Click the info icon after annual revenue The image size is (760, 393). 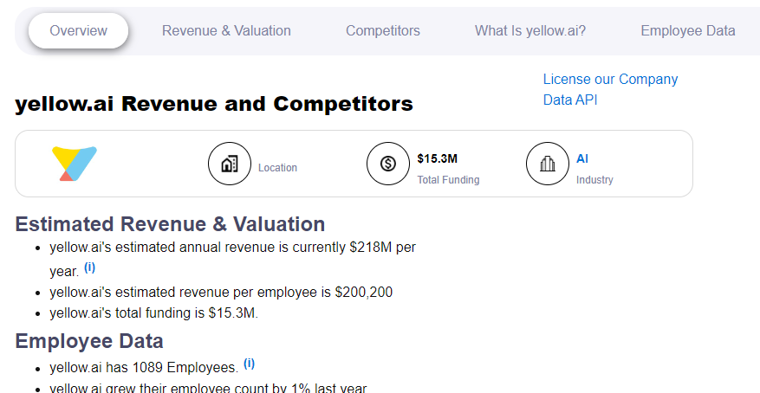[89, 267]
